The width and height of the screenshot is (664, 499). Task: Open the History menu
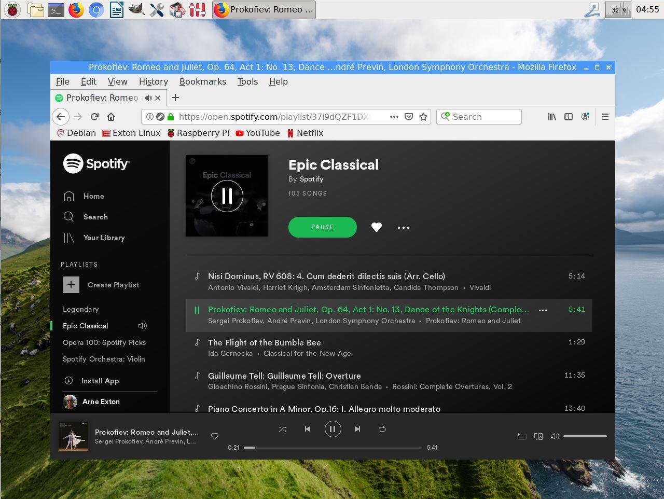click(x=154, y=81)
